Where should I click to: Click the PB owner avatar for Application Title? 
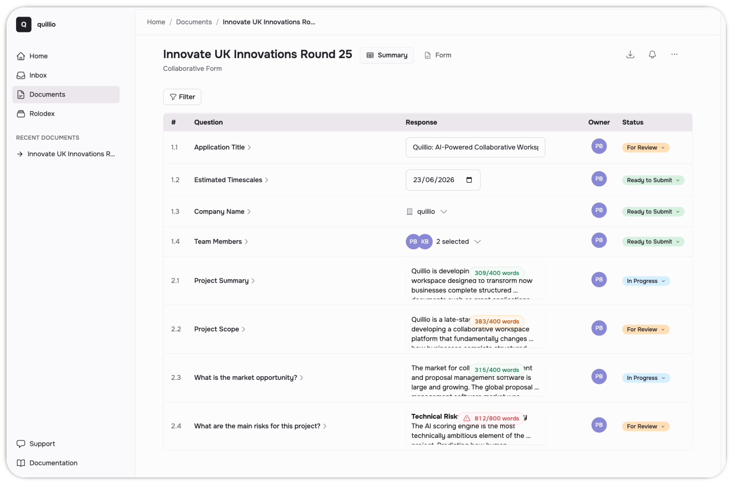point(599,146)
